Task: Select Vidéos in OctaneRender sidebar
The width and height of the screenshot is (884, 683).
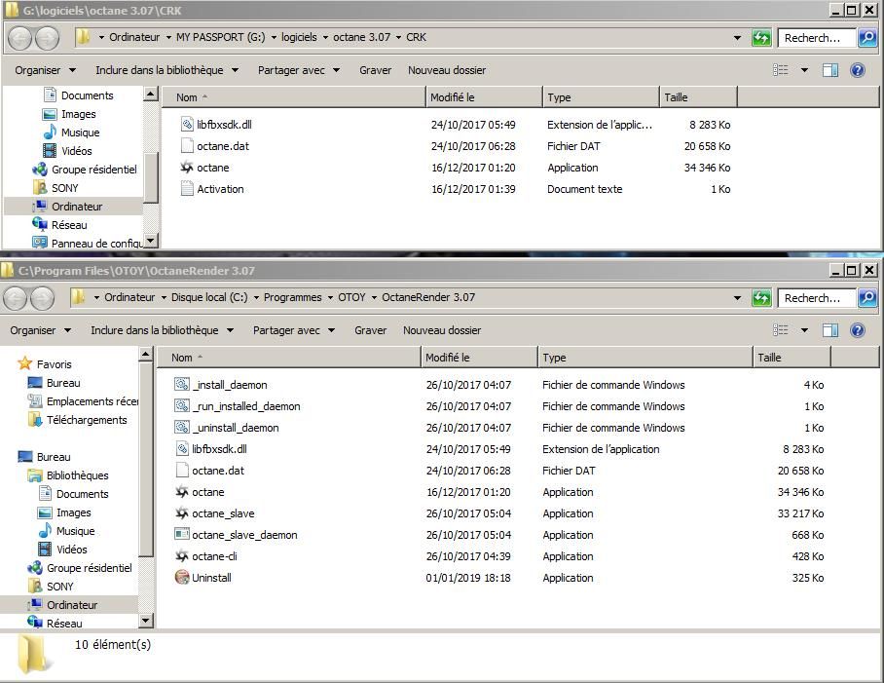Action: click(x=62, y=549)
